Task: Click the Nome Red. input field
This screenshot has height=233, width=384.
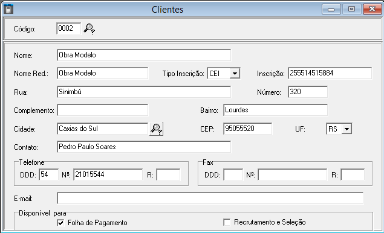Action: (x=103, y=73)
